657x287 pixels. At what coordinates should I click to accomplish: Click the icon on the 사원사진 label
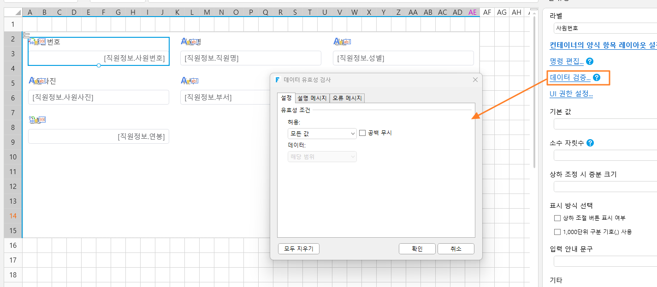pyautogui.click(x=37, y=81)
